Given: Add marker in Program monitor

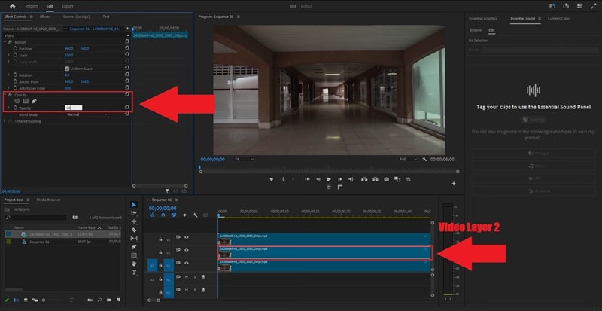Looking at the screenshot, I should [272, 179].
